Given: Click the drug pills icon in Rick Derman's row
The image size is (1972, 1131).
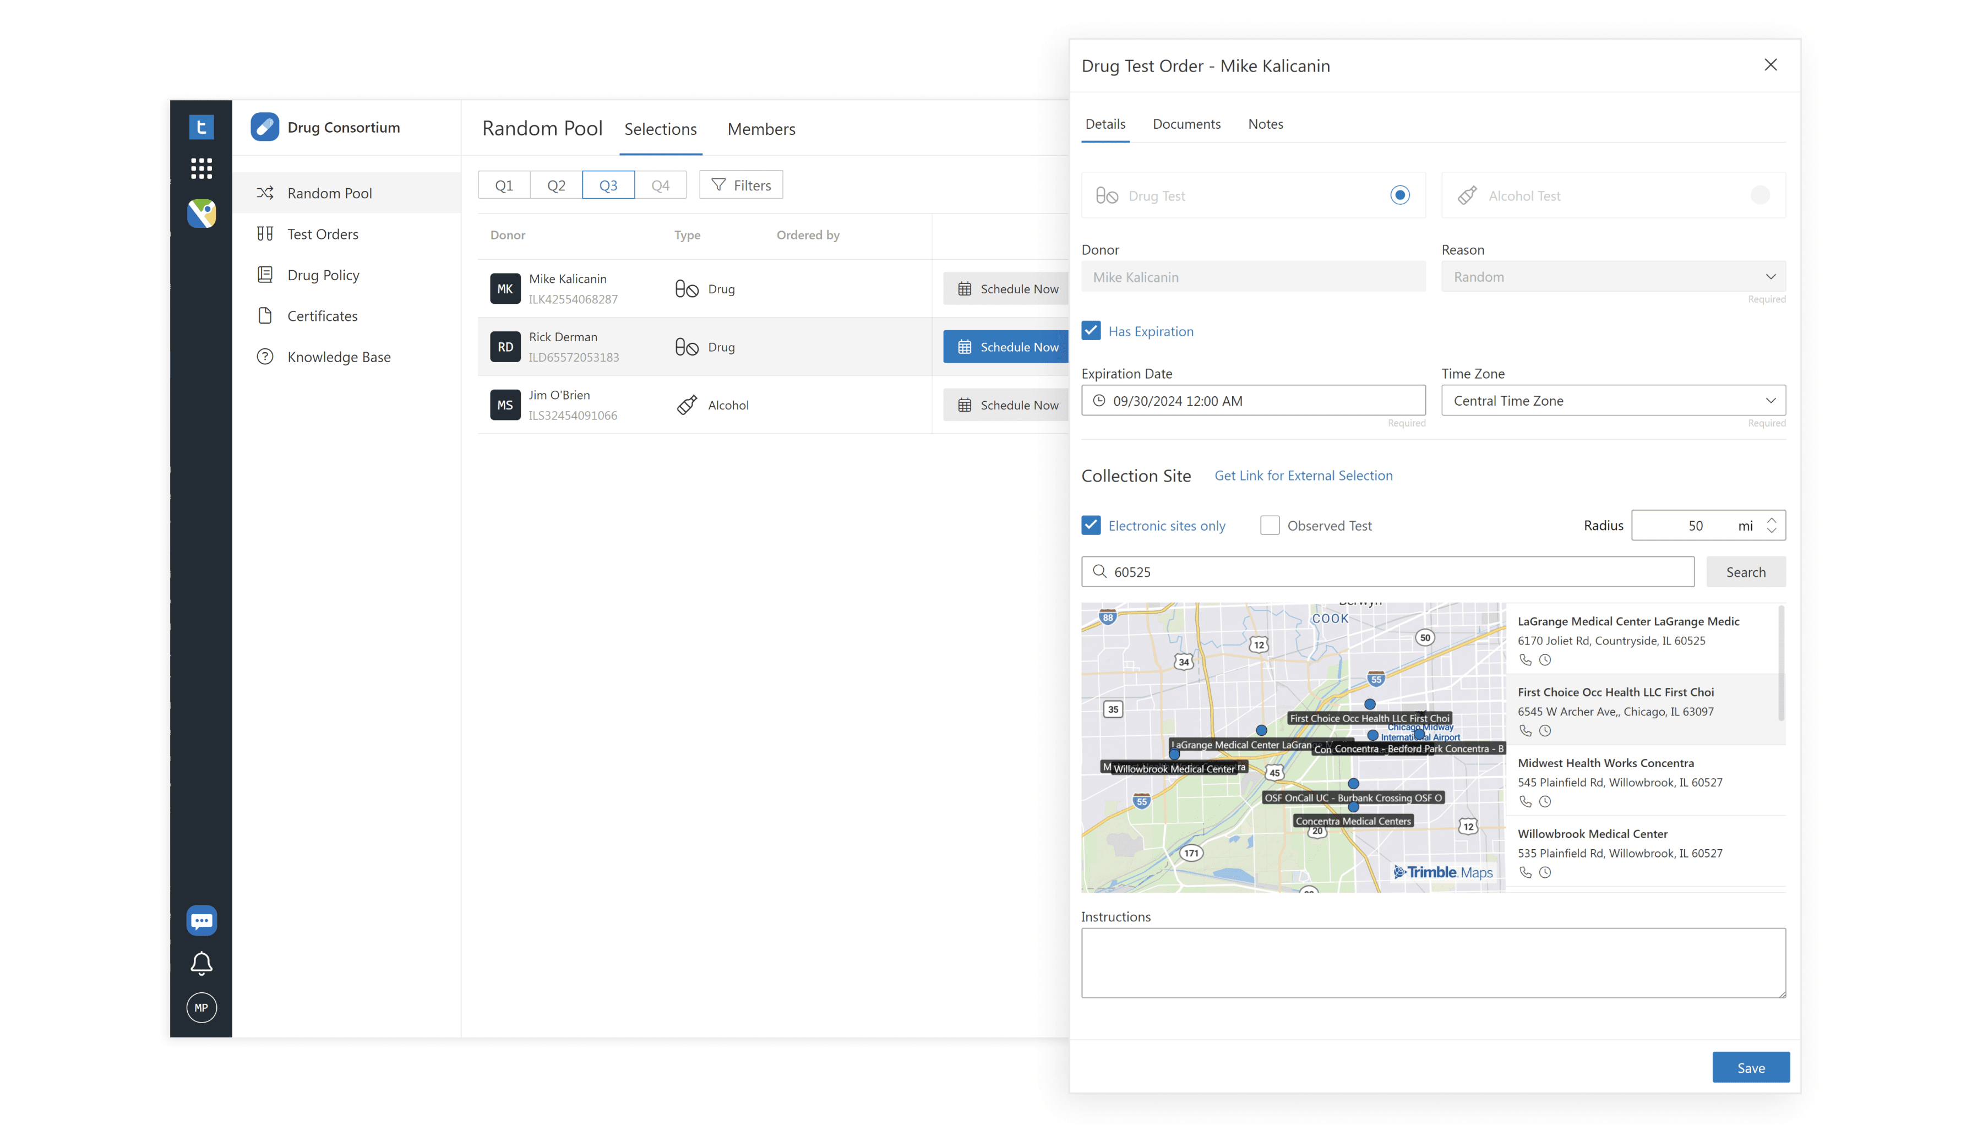Looking at the screenshot, I should tap(686, 347).
